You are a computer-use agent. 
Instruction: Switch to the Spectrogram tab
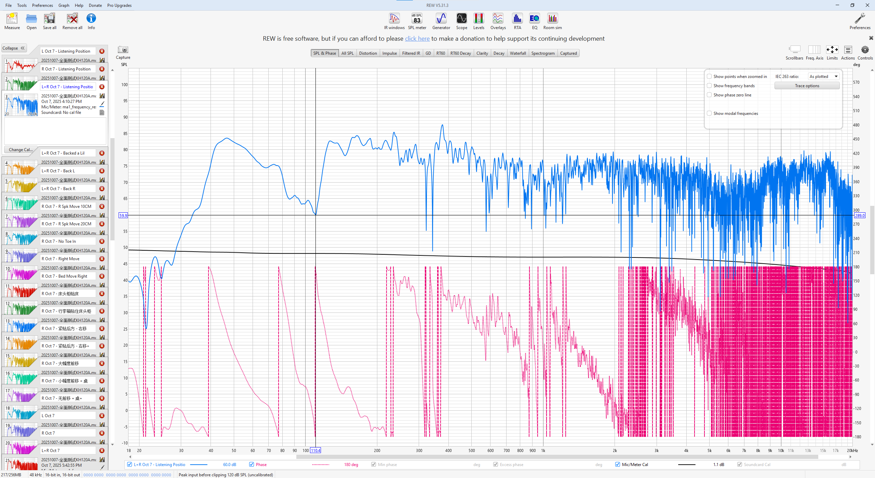[x=542, y=53]
